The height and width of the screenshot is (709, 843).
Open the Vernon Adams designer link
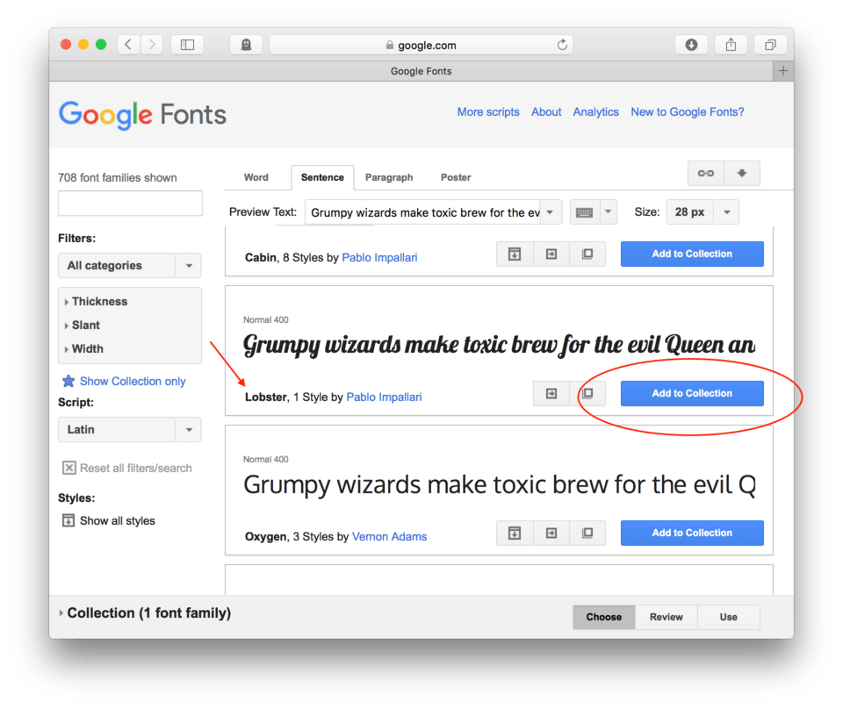[389, 537]
